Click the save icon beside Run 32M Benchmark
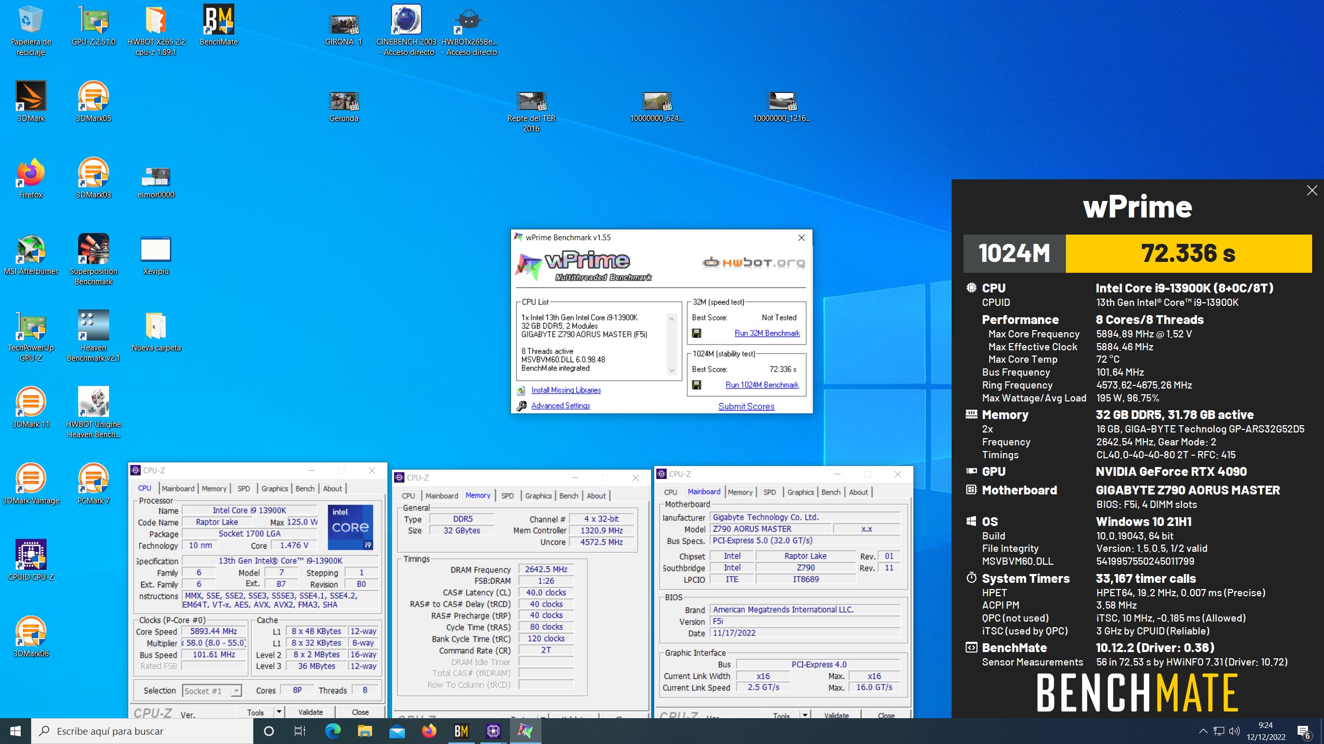The height and width of the screenshot is (744, 1324). click(x=697, y=333)
